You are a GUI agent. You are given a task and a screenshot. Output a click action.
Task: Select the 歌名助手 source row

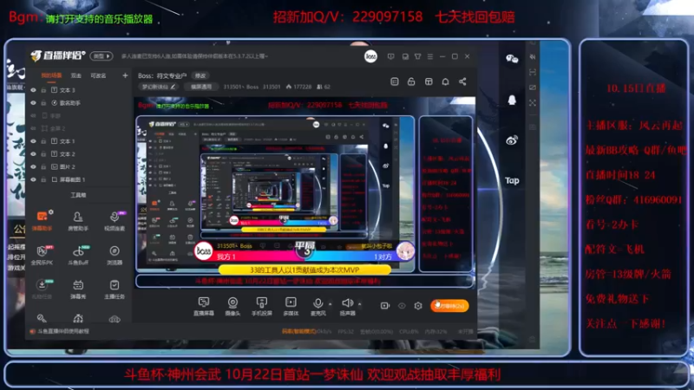[x=79, y=102]
